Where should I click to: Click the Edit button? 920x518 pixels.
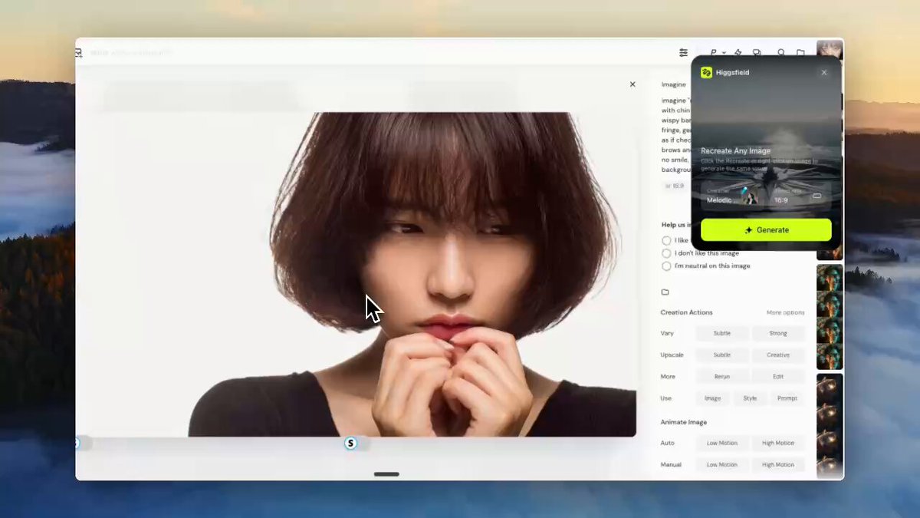[778, 377]
